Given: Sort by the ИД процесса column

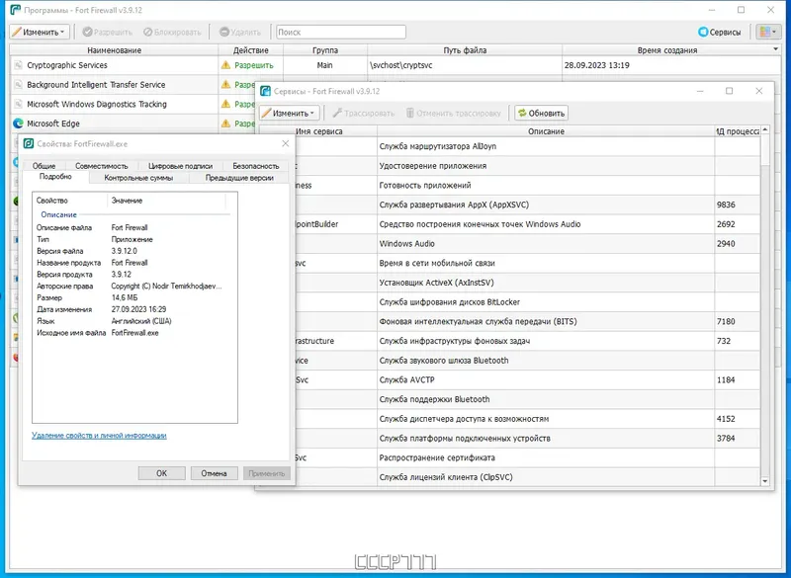Looking at the screenshot, I should 738,131.
